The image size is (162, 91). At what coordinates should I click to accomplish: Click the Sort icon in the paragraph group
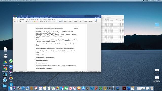[52, 19]
